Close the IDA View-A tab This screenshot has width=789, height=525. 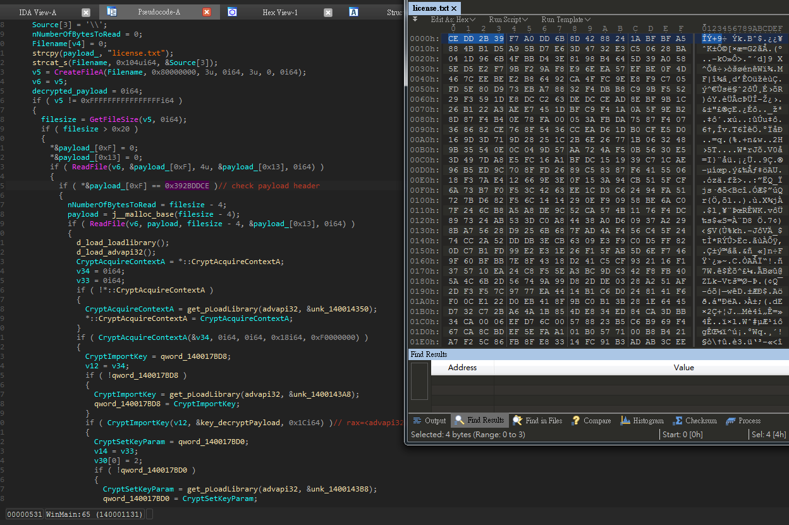[86, 12]
